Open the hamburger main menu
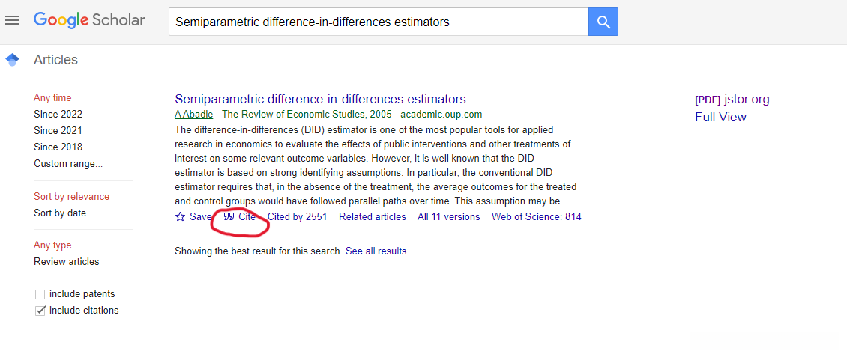Viewport: 847px width, 357px height. (12, 20)
